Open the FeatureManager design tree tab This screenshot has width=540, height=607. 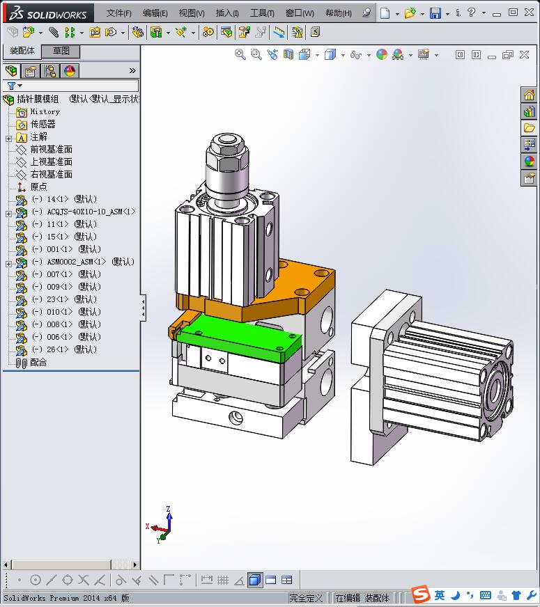(x=12, y=71)
